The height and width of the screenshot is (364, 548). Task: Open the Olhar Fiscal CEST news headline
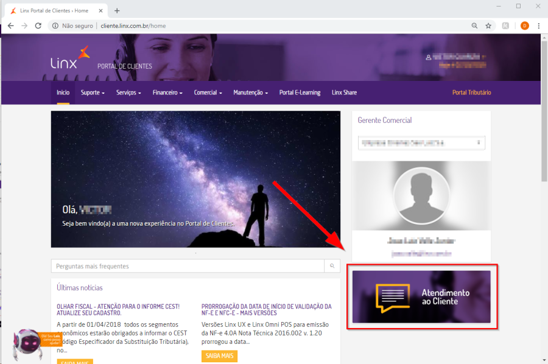[x=118, y=309]
